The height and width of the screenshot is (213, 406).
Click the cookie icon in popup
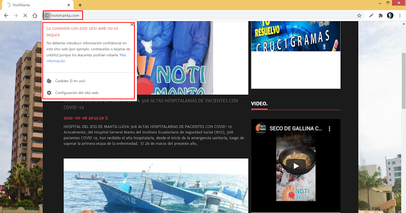coord(49,81)
